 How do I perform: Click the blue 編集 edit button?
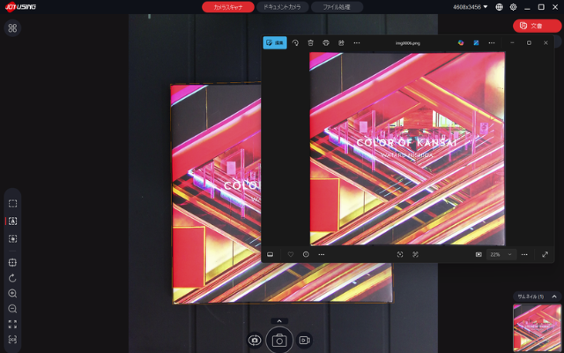point(275,42)
